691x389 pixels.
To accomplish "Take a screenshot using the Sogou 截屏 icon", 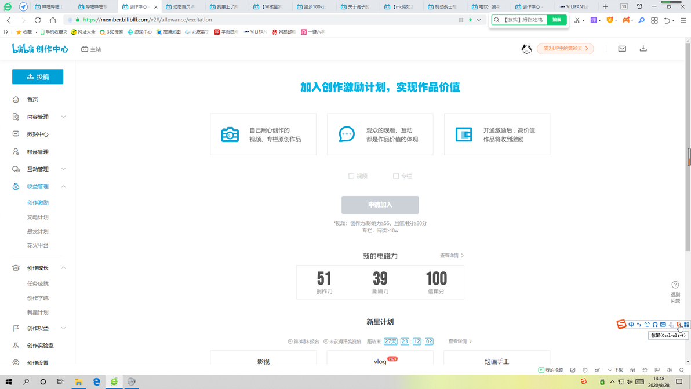I will [678, 325].
